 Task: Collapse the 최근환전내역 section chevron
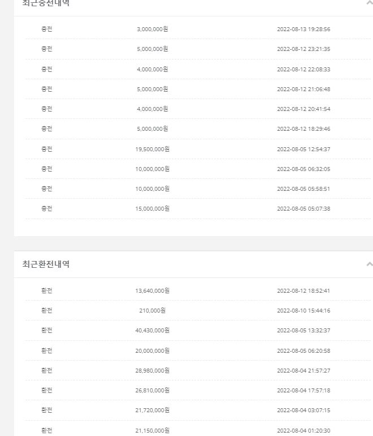click(x=369, y=264)
